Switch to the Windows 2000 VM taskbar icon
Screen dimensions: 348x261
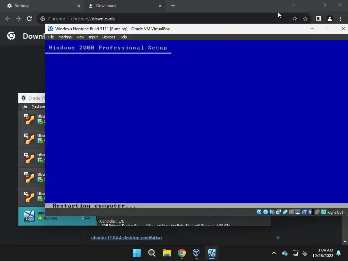(212, 253)
